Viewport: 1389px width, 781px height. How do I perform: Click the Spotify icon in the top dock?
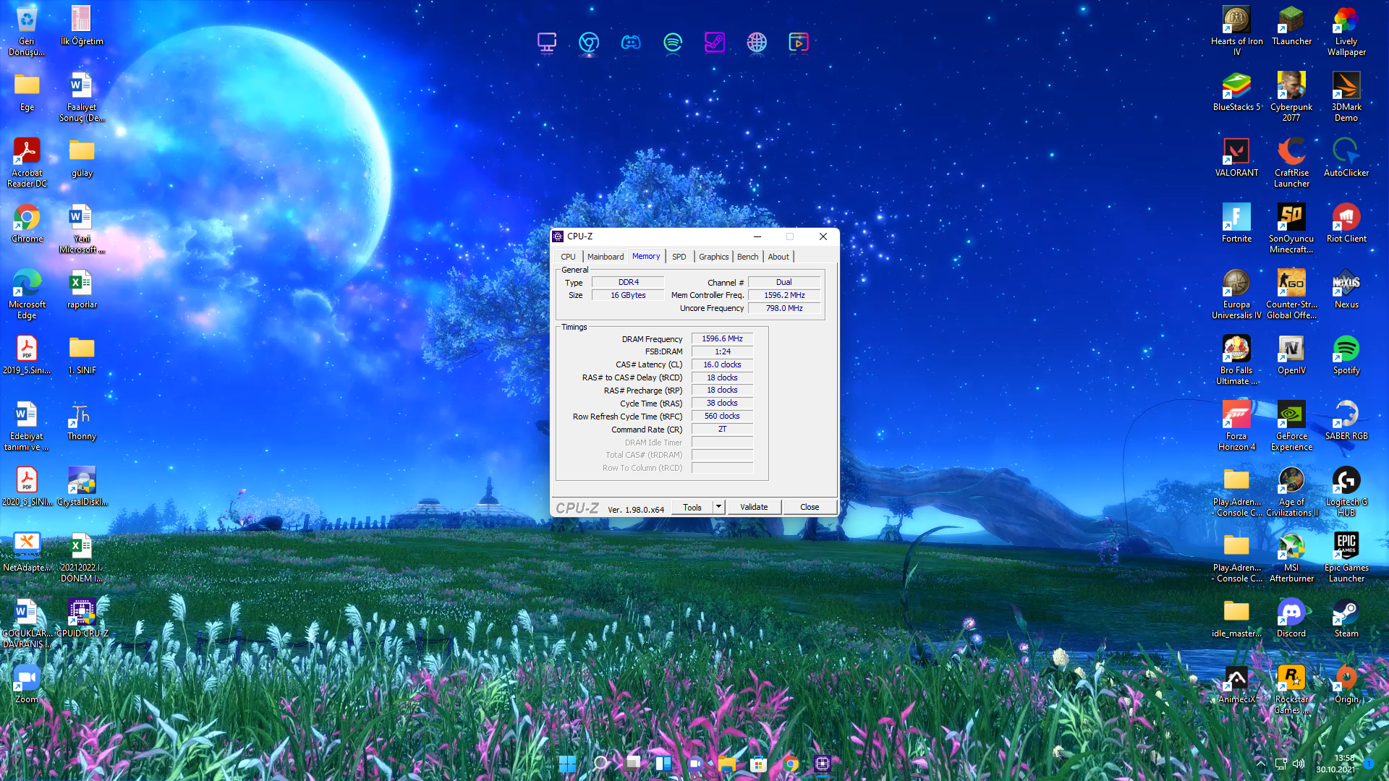[672, 43]
